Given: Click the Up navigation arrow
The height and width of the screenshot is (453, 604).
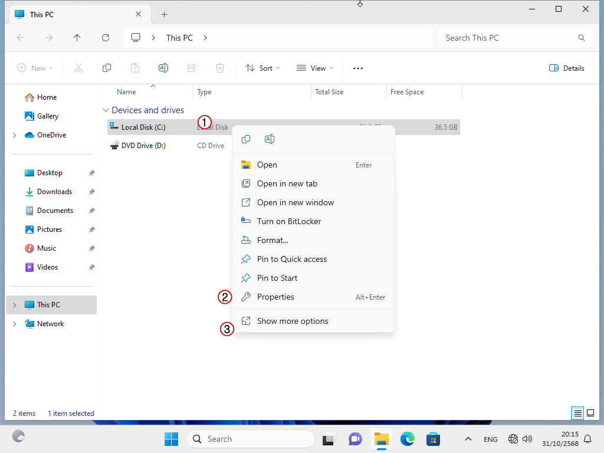Looking at the screenshot, I should point(77,38).
